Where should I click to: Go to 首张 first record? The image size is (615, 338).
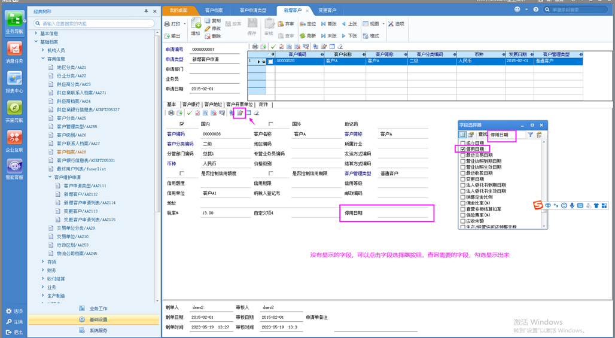(x=328, y=24)
